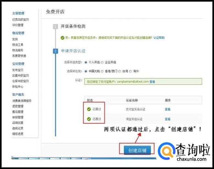This screenshot has width=214, height=169.
Task: Click 支付宝实名认证 table cell
Action: click(135, 109)
